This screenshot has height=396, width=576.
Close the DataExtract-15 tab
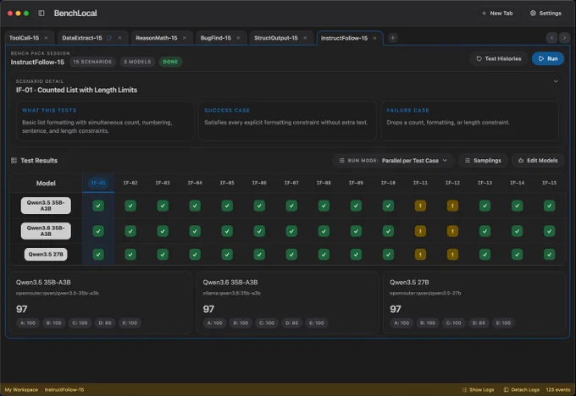[119, 38]
